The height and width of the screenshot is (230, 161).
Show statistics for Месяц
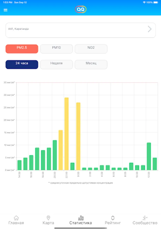(91, 65)
